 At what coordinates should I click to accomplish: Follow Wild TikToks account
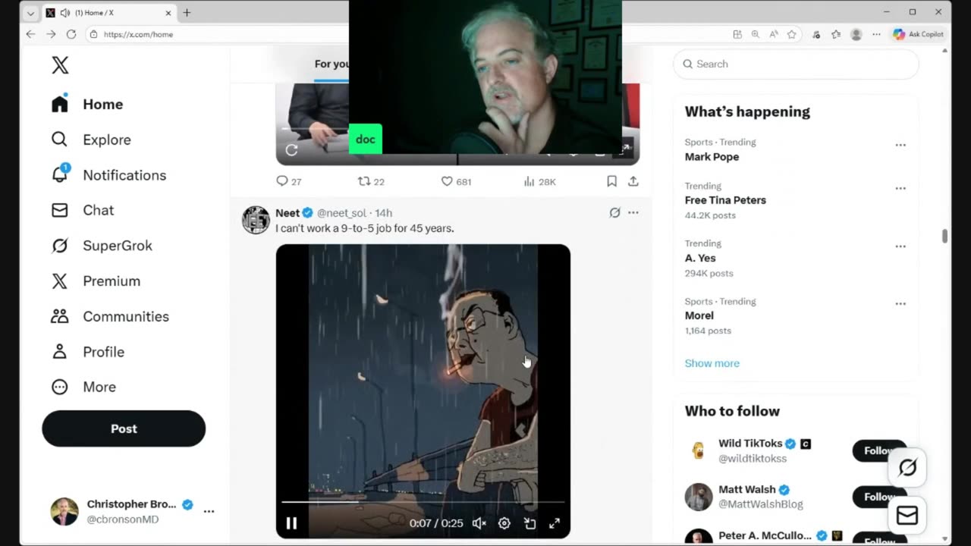pyautogui.click(x=879, y=450)
